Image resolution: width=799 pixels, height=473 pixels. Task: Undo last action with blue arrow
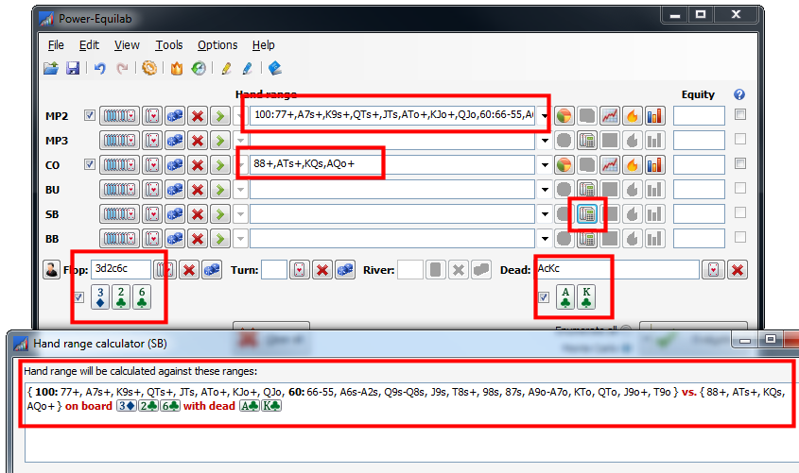[99, 68]
